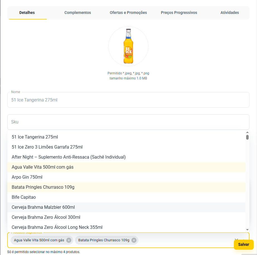Pick Arpo Gin 750ml from list
257x255 pixels.
(126, 177)
